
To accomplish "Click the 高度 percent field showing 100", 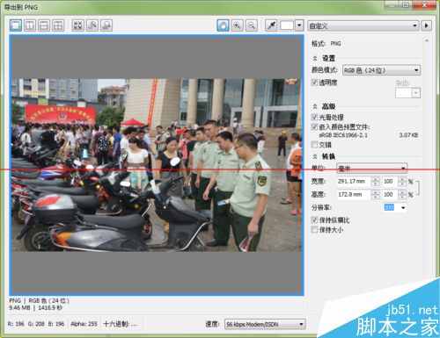I will [390, 195].
